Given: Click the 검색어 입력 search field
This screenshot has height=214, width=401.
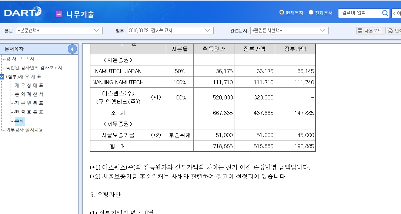Looking at the screenshot, I should click(360, 13).
